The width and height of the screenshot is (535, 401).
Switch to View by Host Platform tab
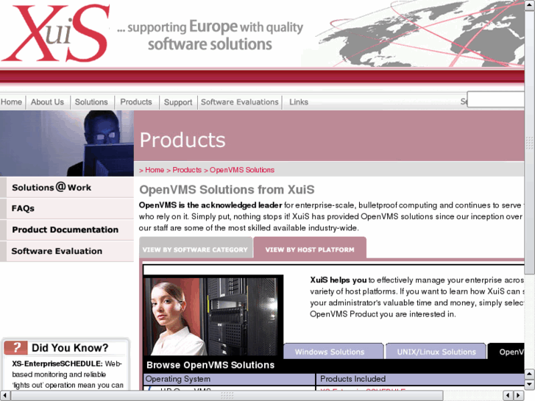[310, 248]
